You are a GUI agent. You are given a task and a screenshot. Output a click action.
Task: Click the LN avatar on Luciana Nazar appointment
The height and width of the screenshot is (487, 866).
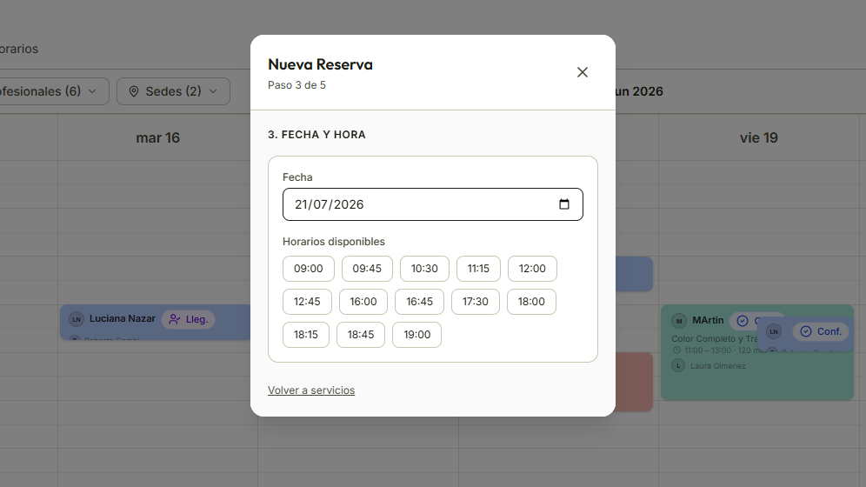coord(77,319)
